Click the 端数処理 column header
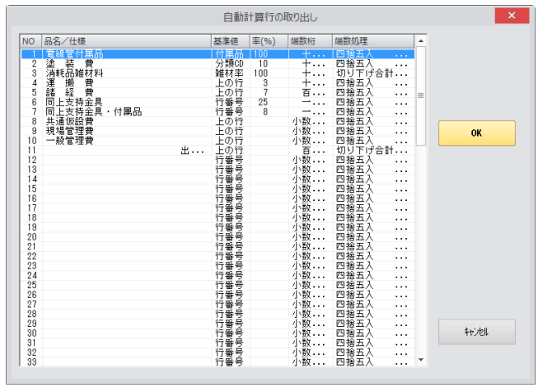 [371, 40]
